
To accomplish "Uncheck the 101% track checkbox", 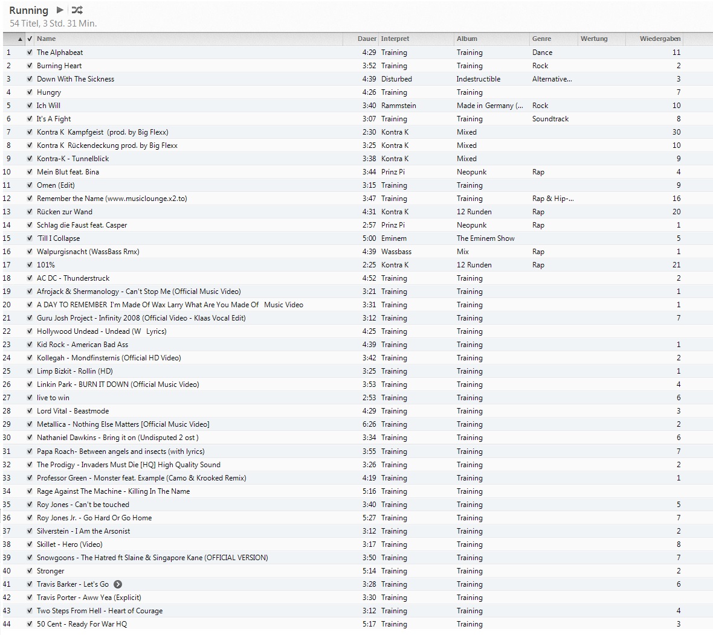I will click(30, 265).
